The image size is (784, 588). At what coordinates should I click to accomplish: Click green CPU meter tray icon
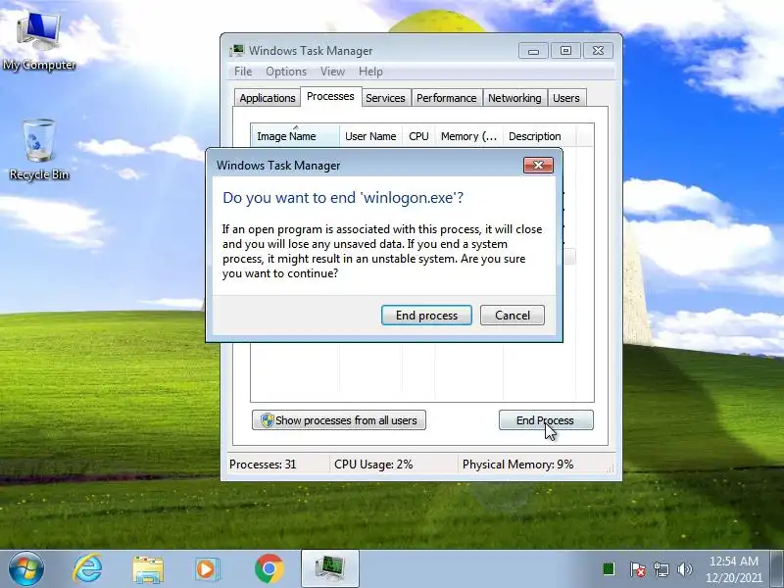pos(609,569)
